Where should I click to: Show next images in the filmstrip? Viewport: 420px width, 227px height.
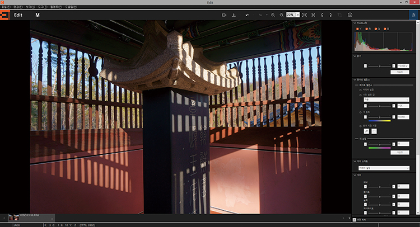pyautogui.click(x=343, y=218)
